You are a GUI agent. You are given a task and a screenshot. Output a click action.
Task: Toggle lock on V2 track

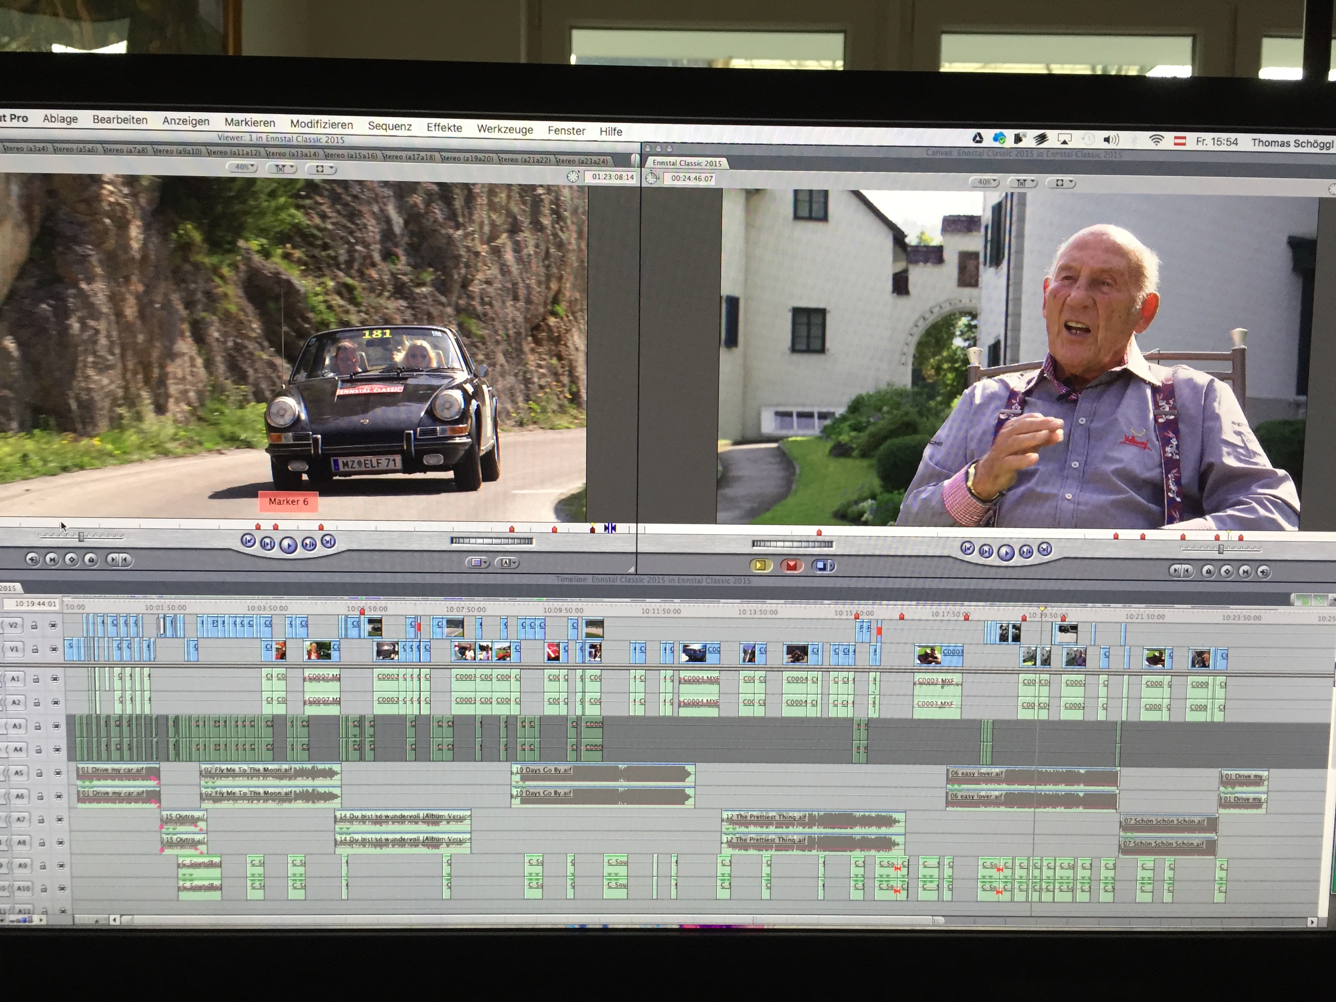[34, 625]
